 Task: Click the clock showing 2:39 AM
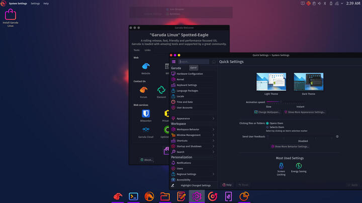coord(353,3)
